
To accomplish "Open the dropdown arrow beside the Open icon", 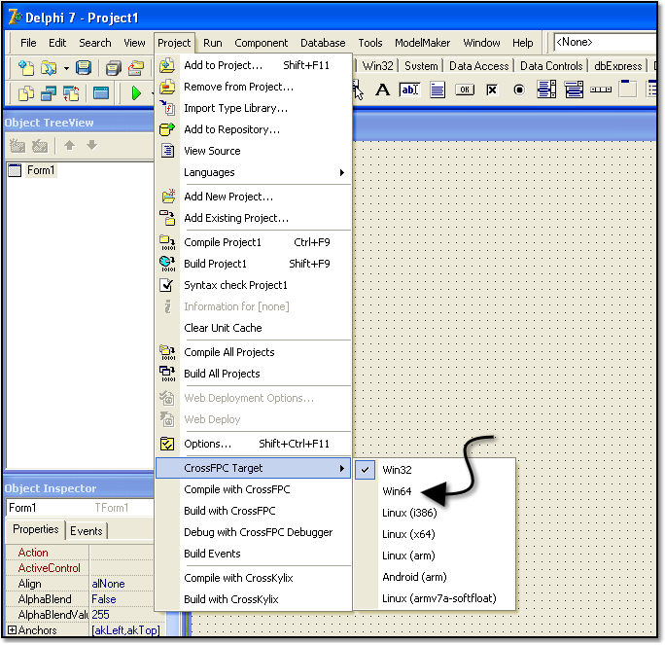I will 66,68.
